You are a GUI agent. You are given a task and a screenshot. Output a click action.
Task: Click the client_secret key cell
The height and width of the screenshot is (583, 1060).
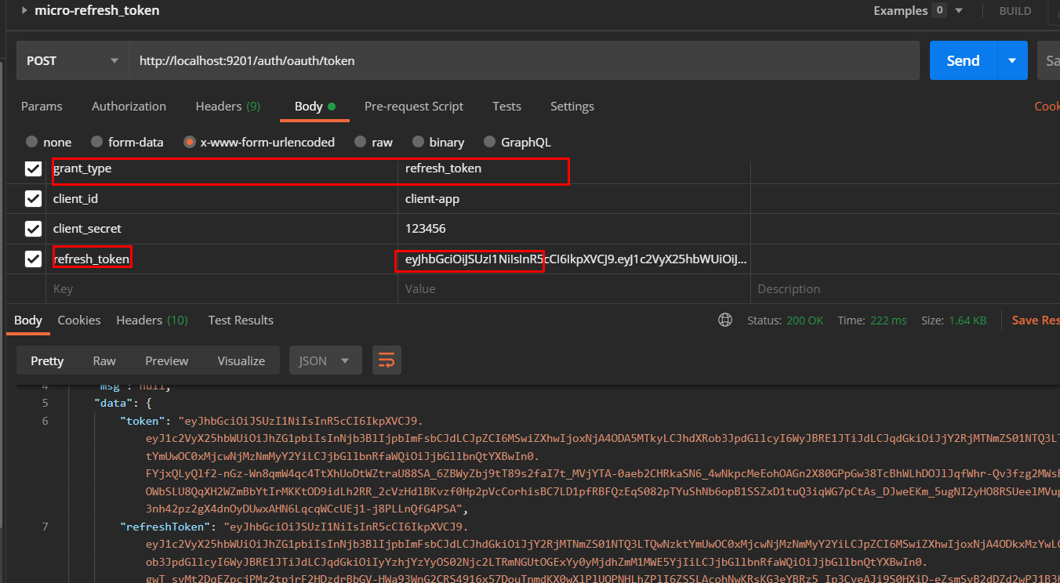click(x=223, y=228)
